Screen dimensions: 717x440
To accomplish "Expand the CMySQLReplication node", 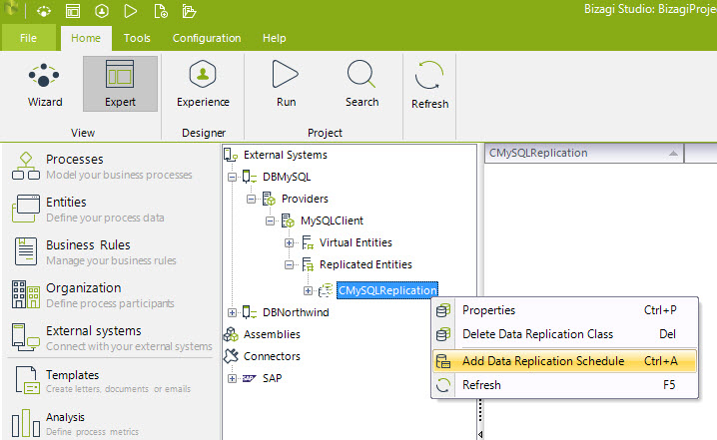I will [x=308, y=290].
